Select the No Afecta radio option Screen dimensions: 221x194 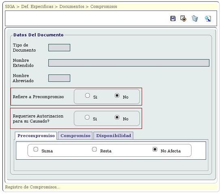click(155, 149)
